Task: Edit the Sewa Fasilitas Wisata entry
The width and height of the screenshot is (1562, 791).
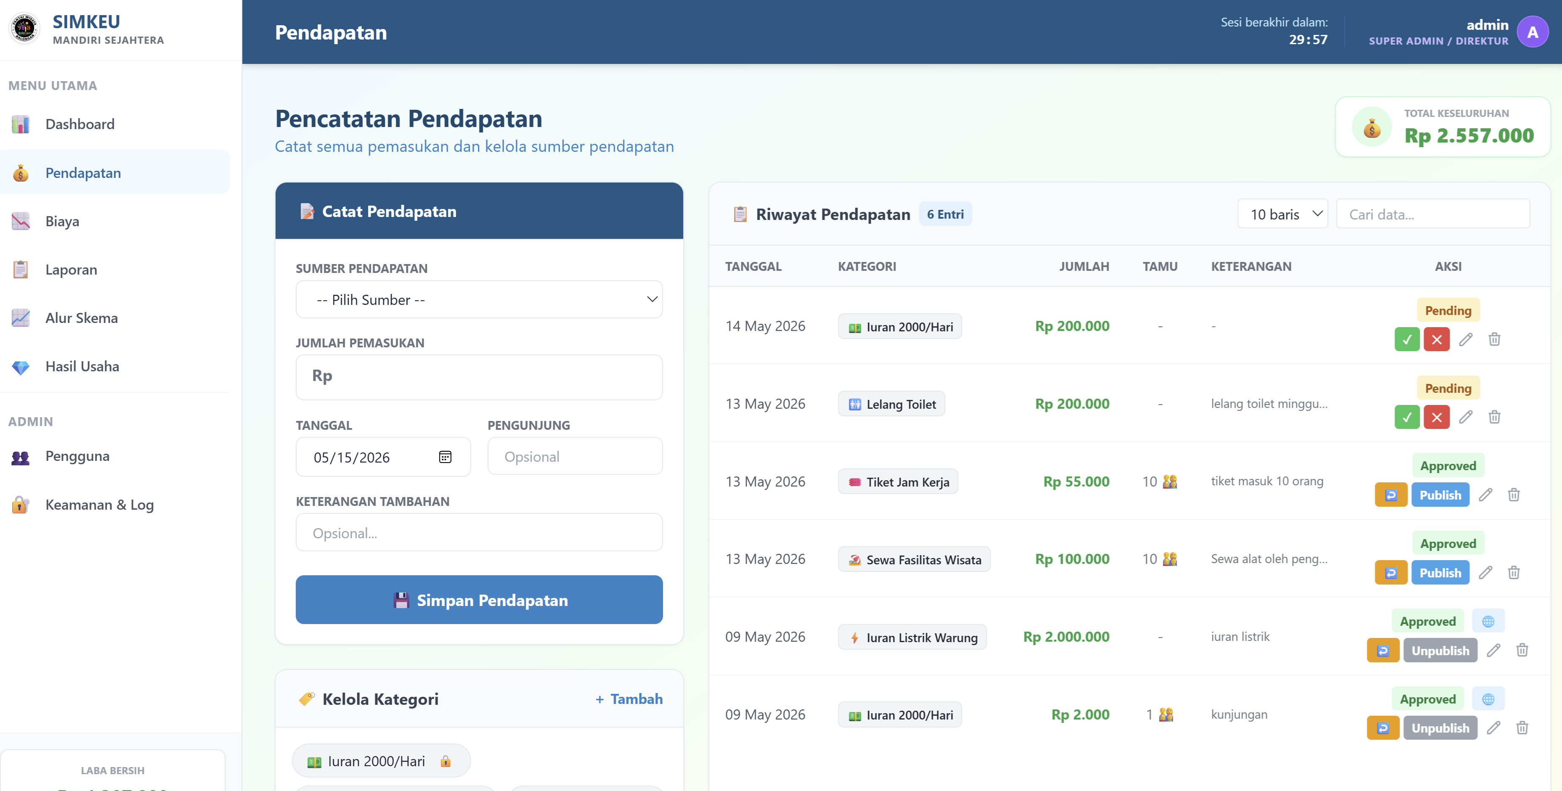Action: (x=1485, y=573)
